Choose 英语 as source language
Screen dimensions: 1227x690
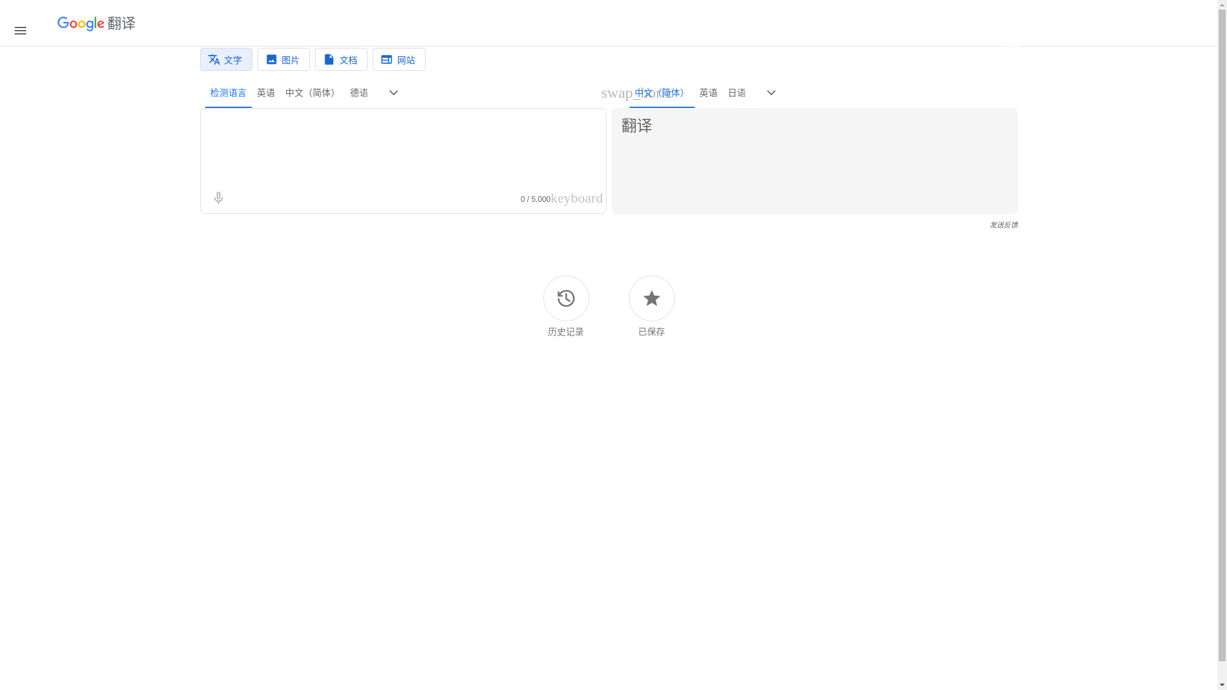click(266, 93)
